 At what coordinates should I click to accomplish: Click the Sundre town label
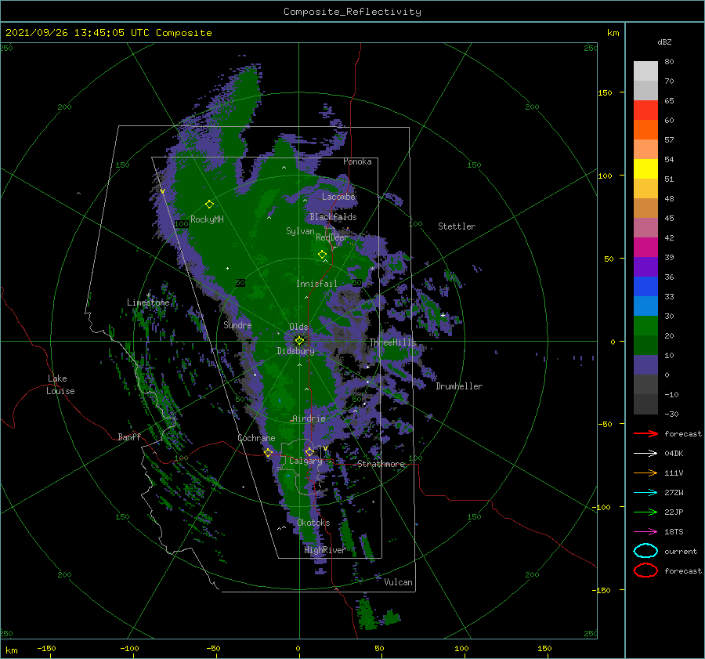pyautogui.click(x=237, y=324)
